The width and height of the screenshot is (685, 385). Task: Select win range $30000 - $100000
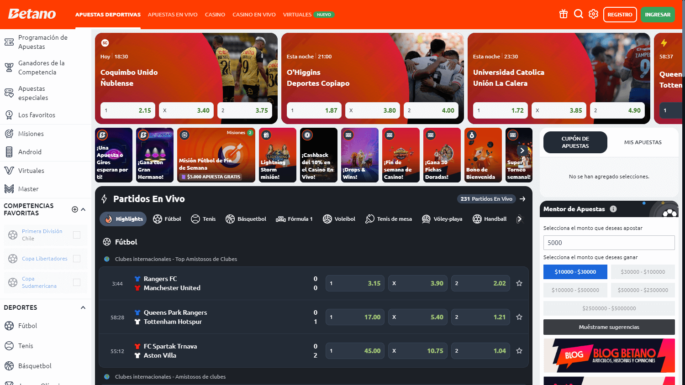[643, 272]
